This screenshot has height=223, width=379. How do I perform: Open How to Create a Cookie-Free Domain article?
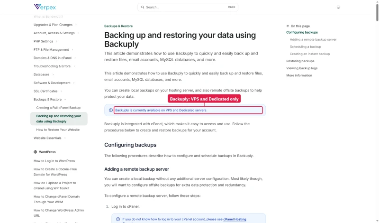tap(55, 172)
